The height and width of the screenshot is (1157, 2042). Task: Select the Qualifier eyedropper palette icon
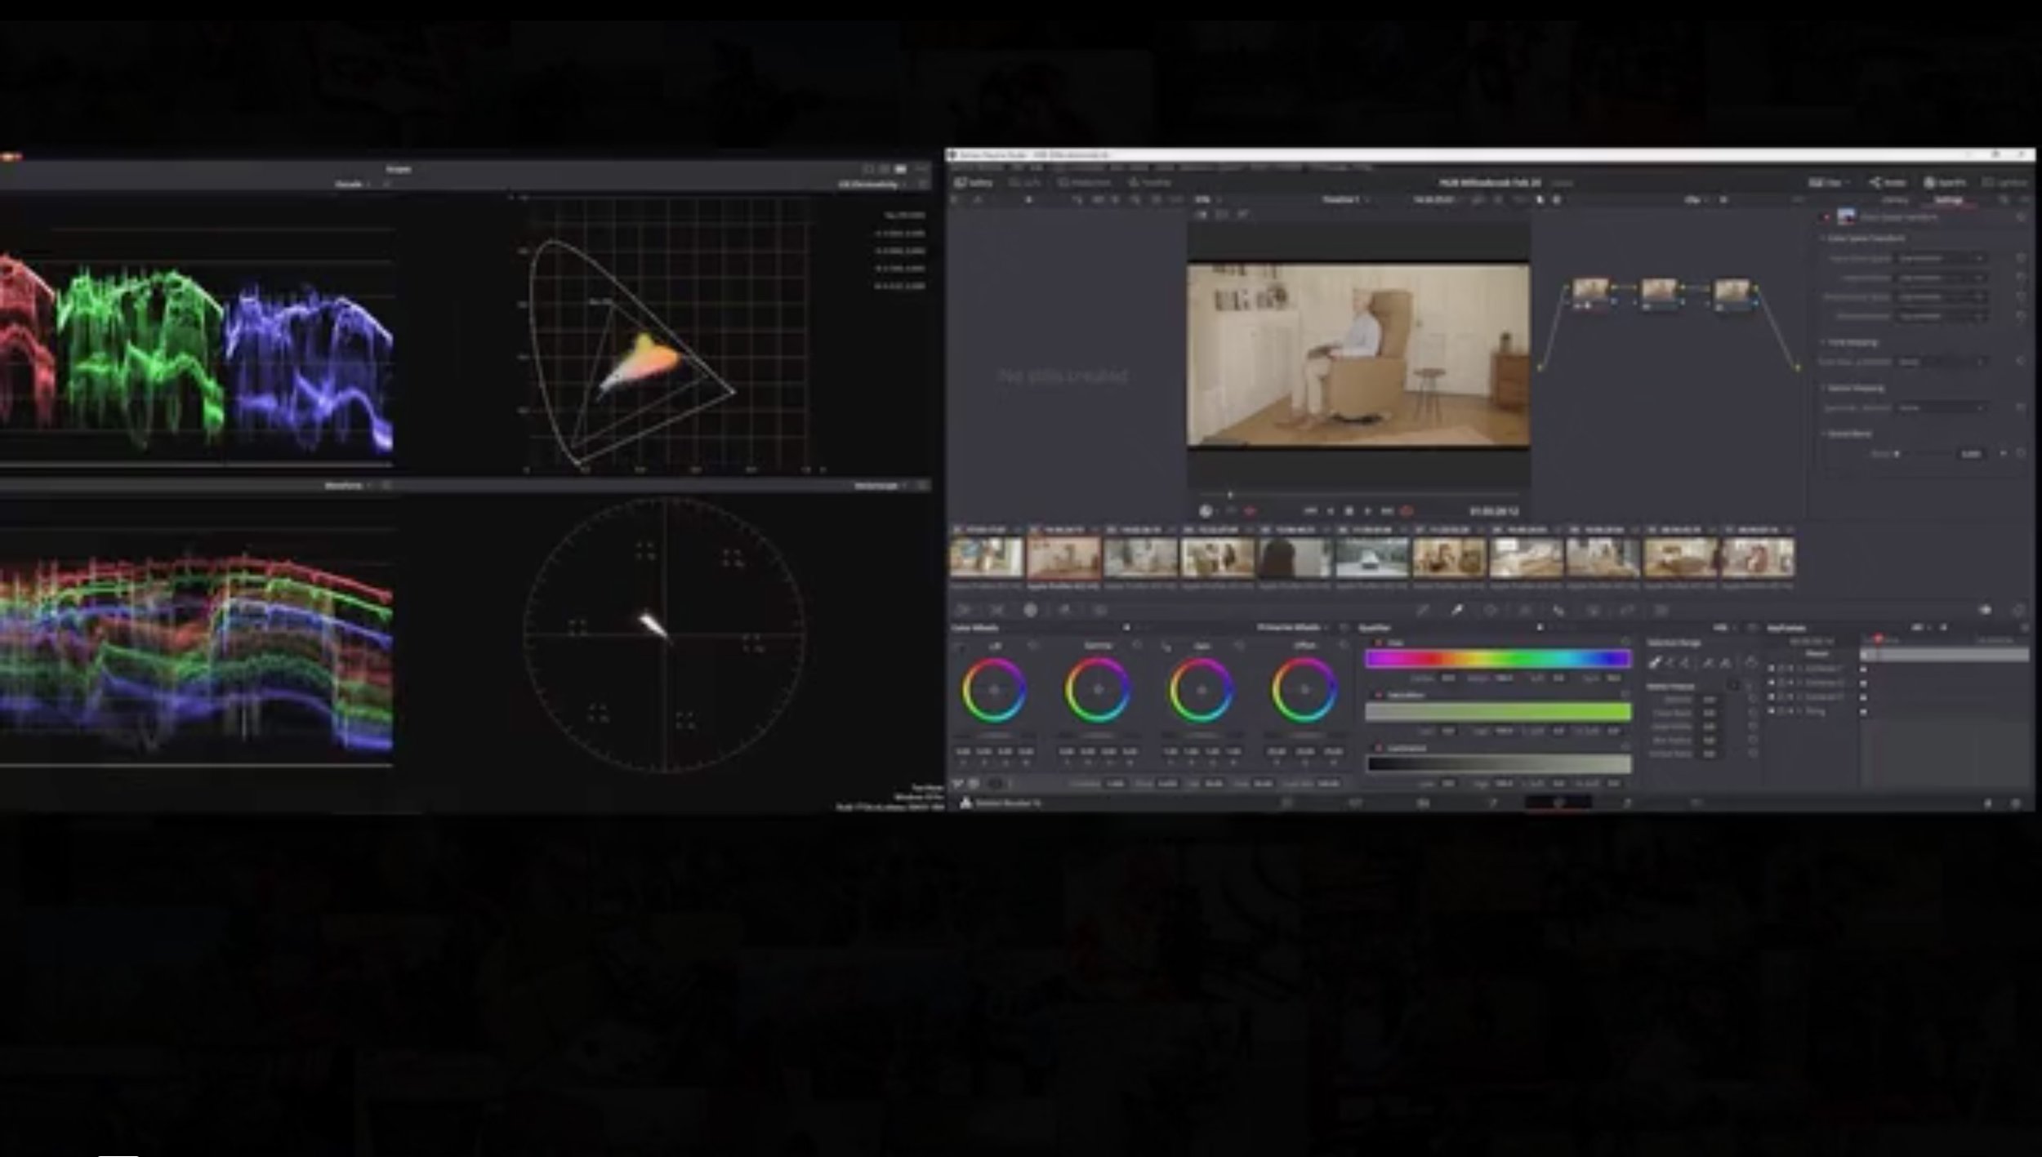tap(1456, 609)
